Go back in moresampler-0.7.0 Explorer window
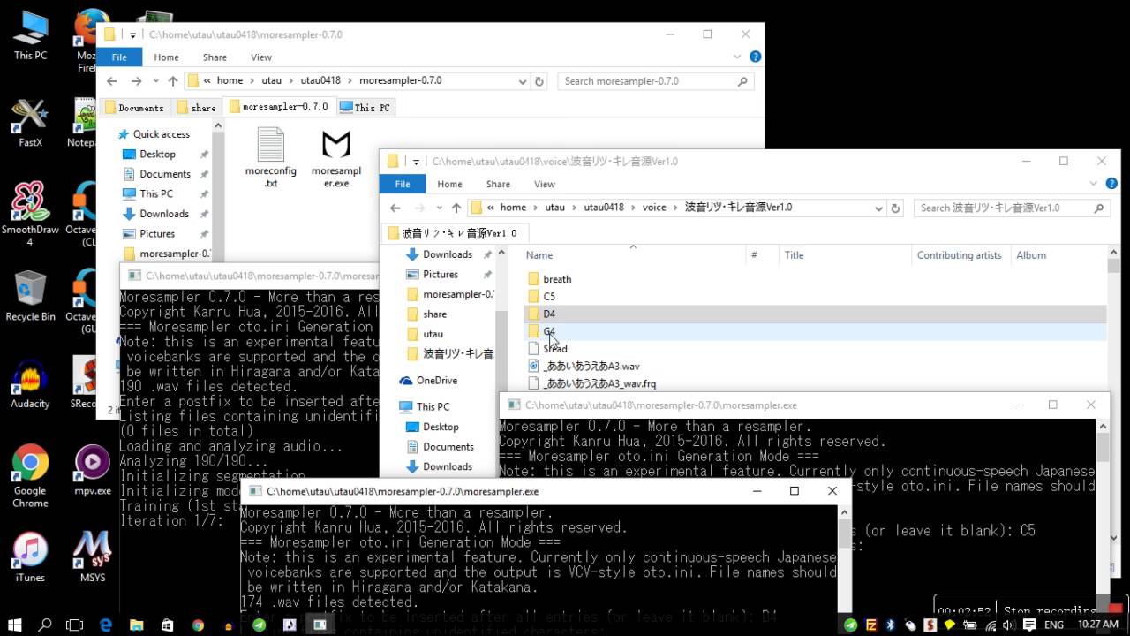The image size is (1130, 636). (111, 80)
